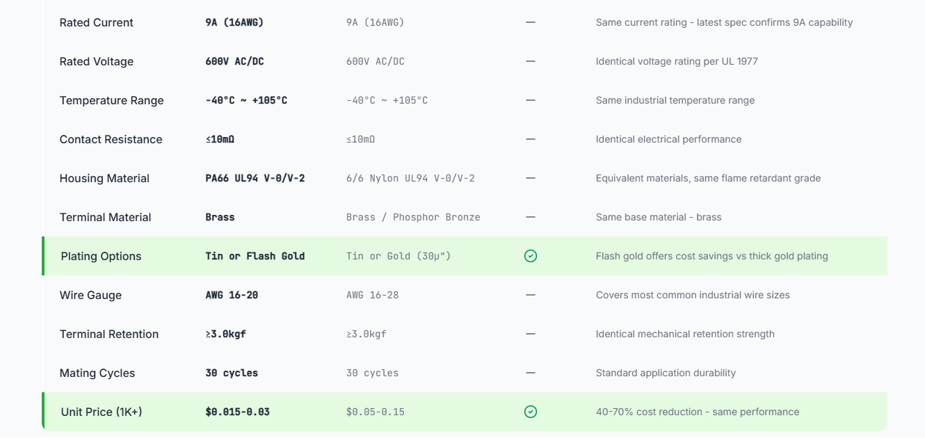This screenshot has height=443, width=925.
Task: Click the green checkmark in Plating Options row
Action: tap(531, 256)
